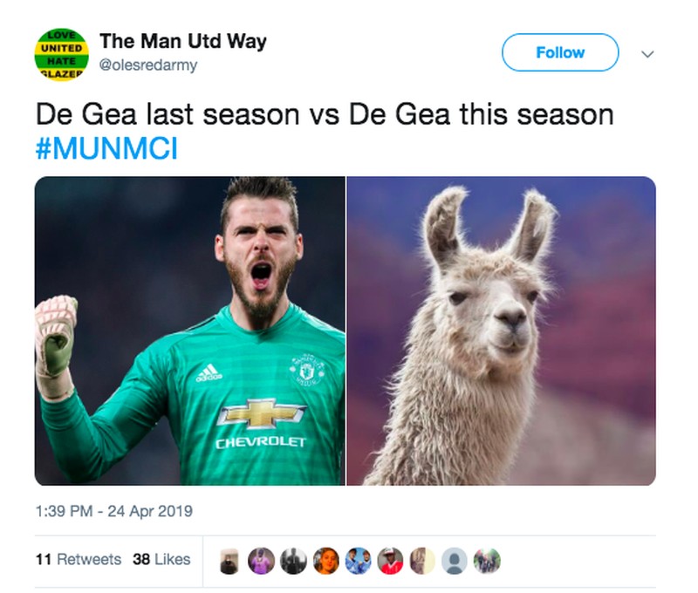
Task: Open The Man Utd Way profile avatar
Action: tap(61, 55)
